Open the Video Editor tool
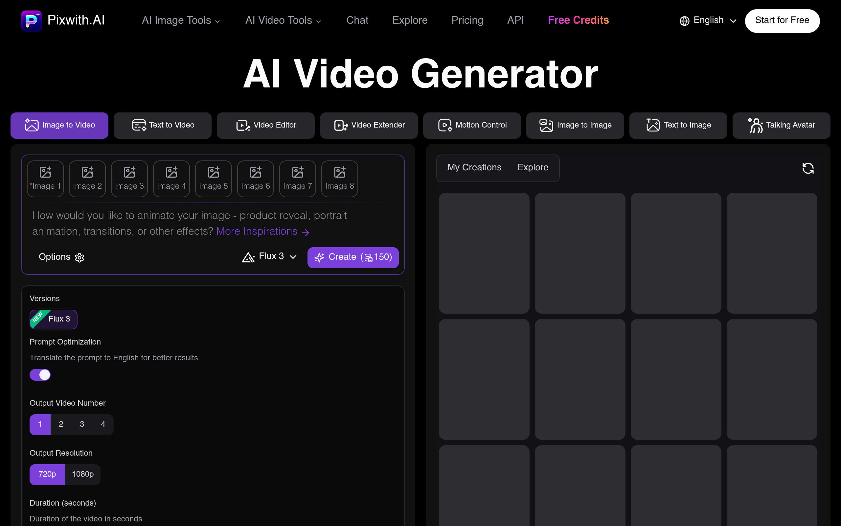 265,125
